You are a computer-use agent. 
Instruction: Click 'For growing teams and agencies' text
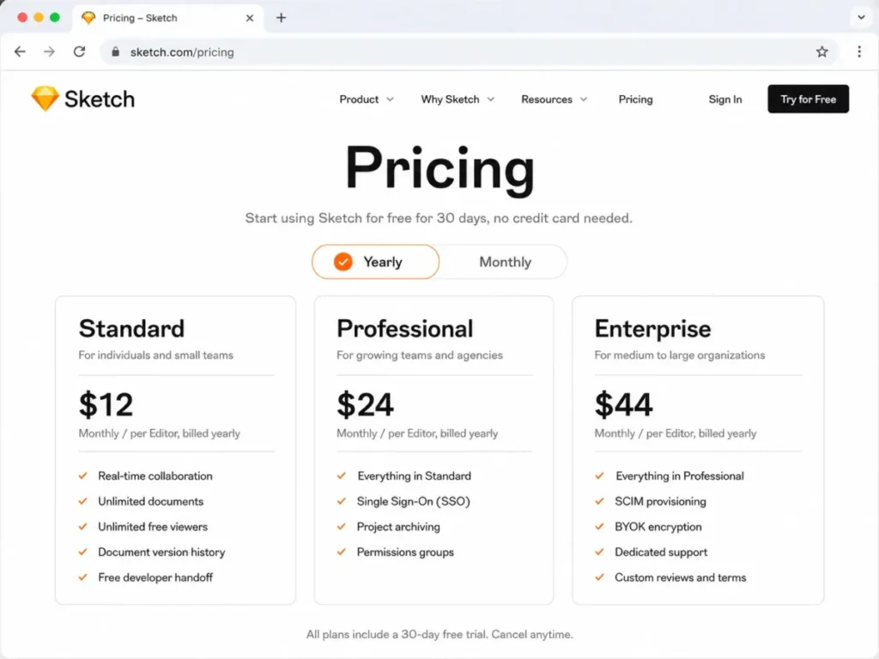pos(419,354)
